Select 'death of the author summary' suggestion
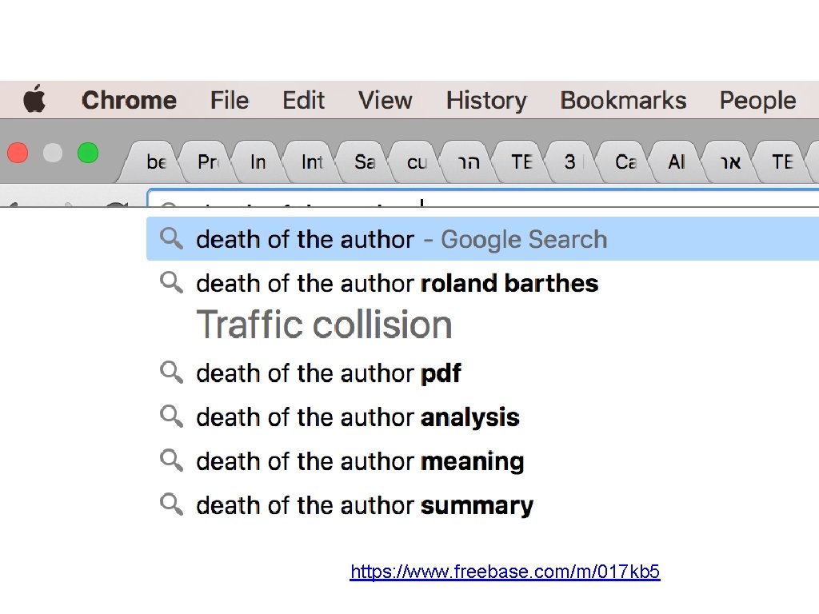This screenshot has height=614, width=819. click(365, 505)
